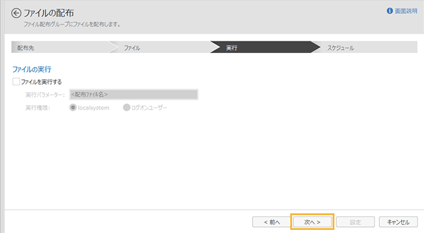Click the blue info icon
Screen dimensions: 424x233
(x=390, y=11)
